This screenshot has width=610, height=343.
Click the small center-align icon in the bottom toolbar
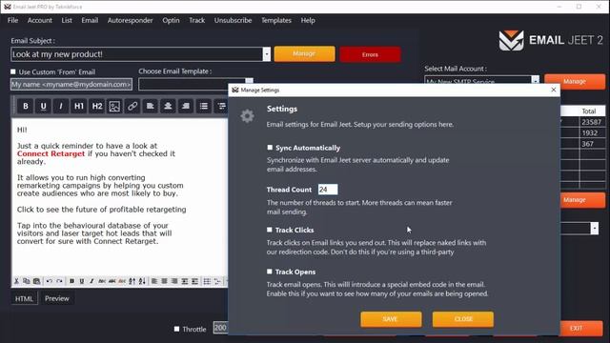[165, 281]
